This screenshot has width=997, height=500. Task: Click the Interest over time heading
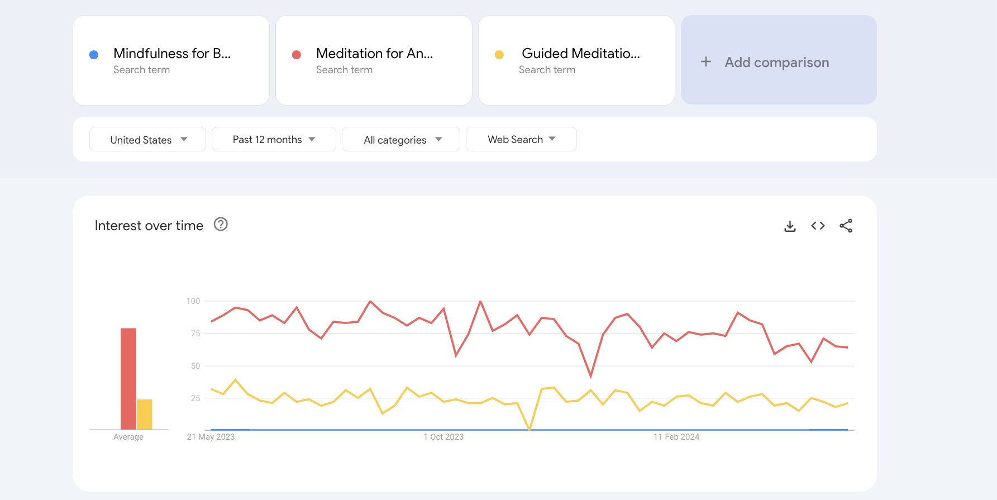click(x=149, y=226)
